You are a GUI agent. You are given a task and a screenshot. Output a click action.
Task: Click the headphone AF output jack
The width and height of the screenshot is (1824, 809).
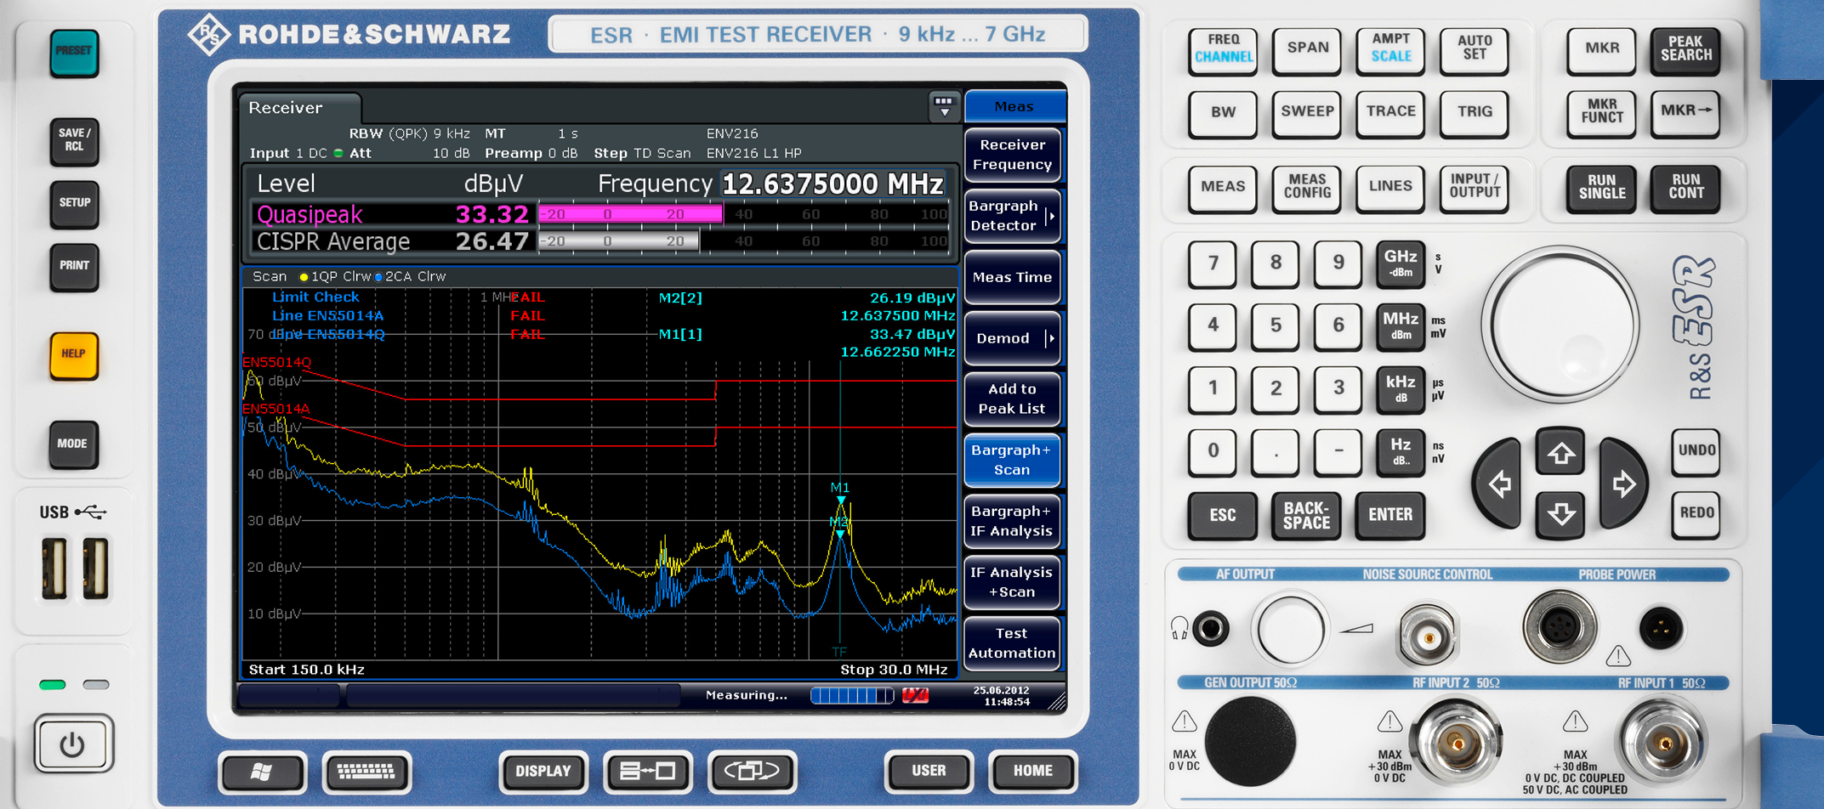pyautogui.click(x=1211, y=629)
